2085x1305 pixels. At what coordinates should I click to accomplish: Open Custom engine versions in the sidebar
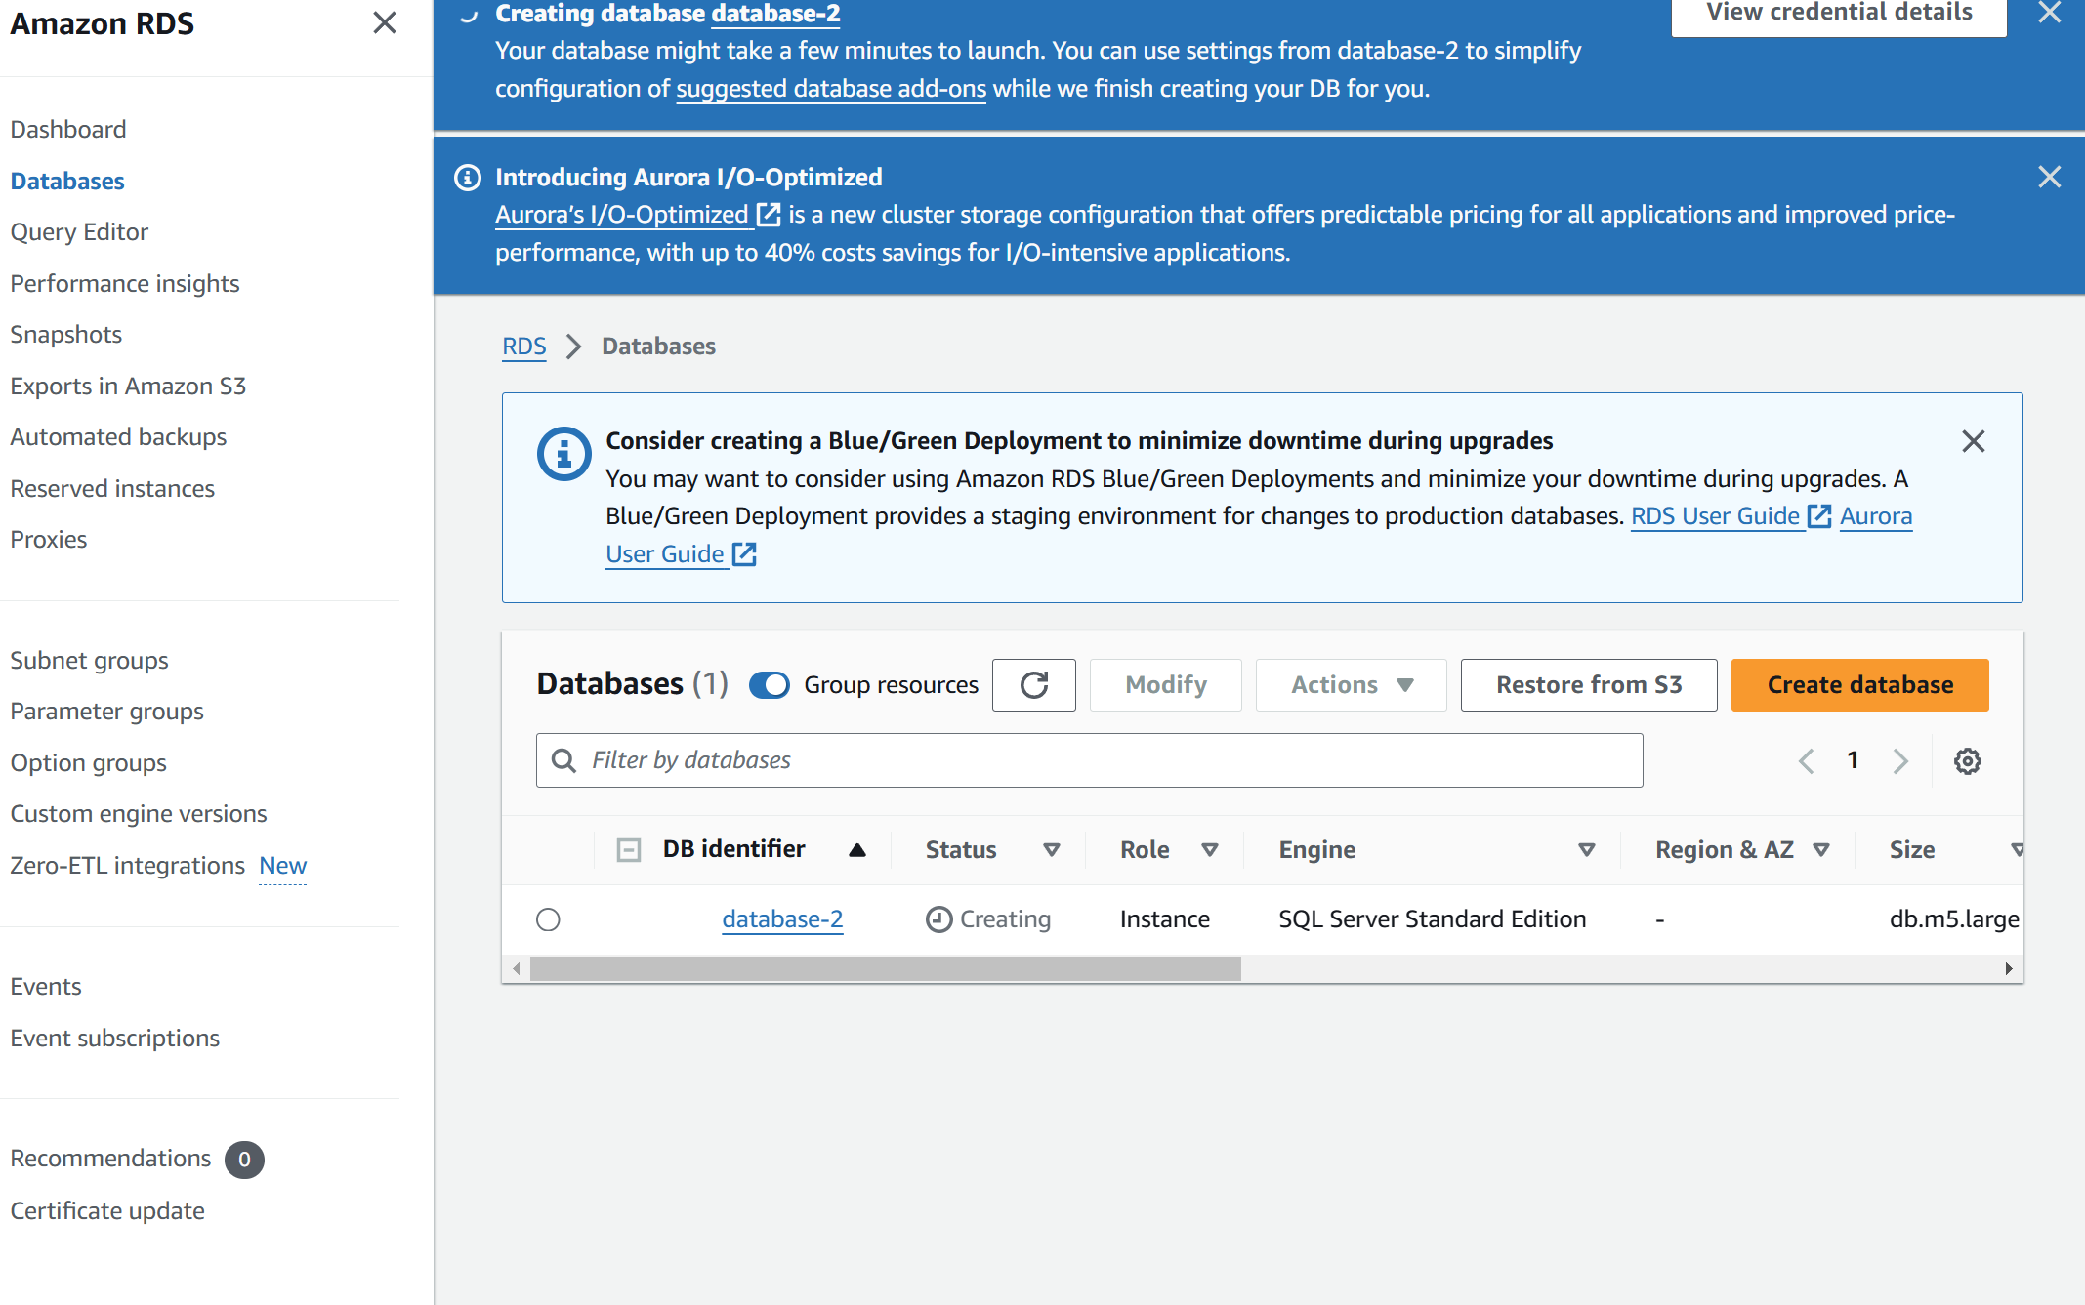coord(139,814)
